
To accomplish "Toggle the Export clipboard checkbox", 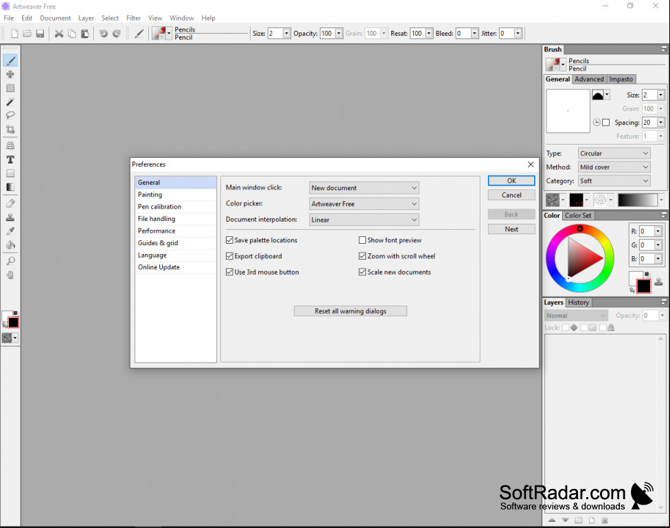I will pos(229,256).
